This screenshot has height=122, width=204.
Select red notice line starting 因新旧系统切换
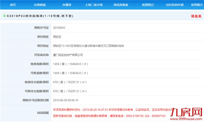pos(109,116)
